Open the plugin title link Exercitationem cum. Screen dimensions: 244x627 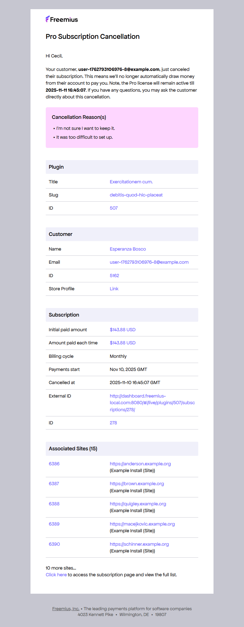tap(131, 182)
